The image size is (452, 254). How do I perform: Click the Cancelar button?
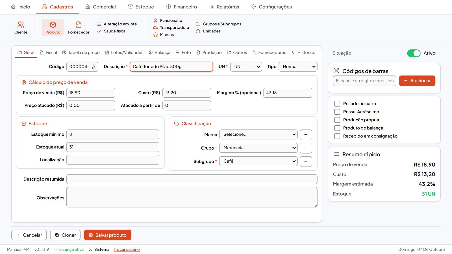point(29,235)
